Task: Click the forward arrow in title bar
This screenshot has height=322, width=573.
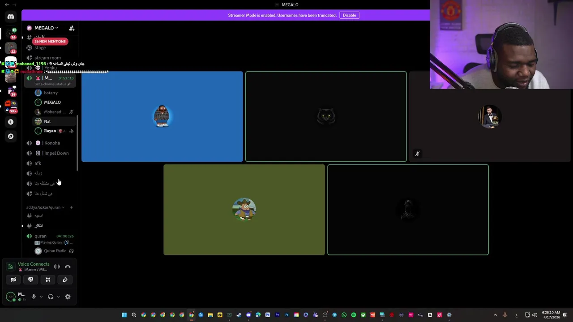Action: coord(15,4)
